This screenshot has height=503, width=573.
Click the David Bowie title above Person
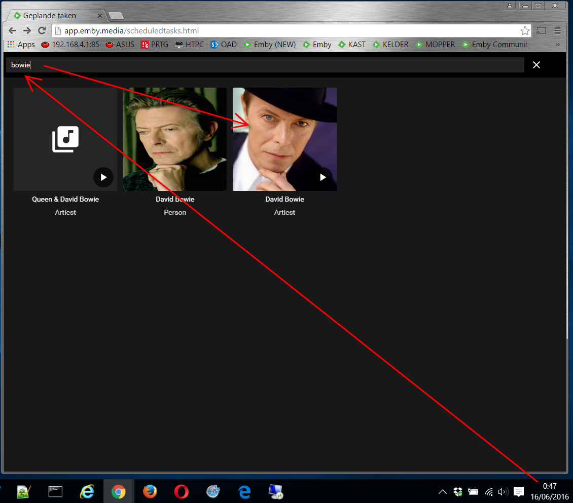click(x=175, y=199)
